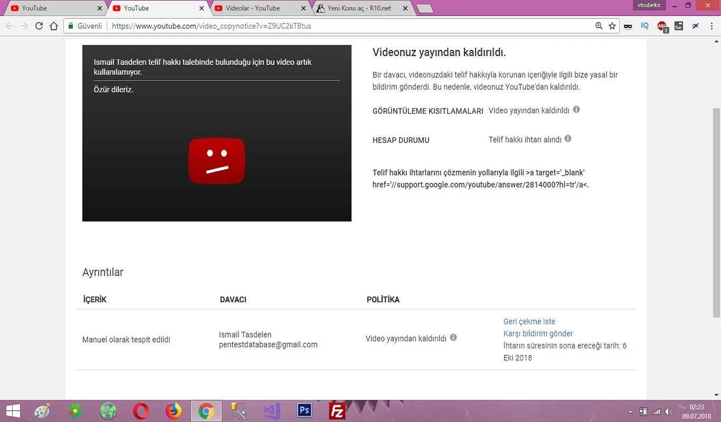
Task: Click the 'Karşı bildirim gönder' link
Action: tap(538, 333)
